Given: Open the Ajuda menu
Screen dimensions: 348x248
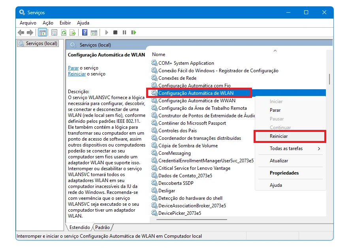Looking at the screenshot, I should click(83, 23).
